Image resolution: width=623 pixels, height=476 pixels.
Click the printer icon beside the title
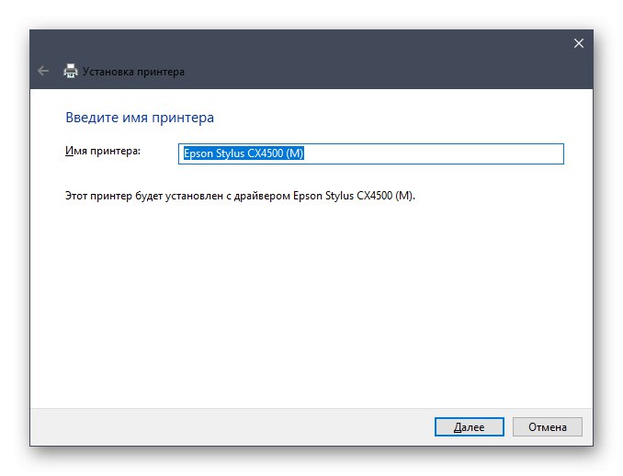click(x=70, y=71)
